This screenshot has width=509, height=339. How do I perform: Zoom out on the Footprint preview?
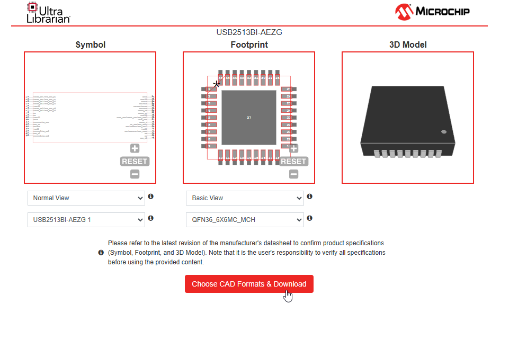[x=293, y=174]
